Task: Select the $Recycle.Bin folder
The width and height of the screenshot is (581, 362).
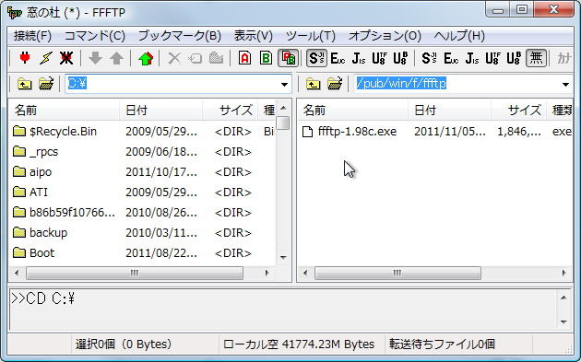Action: (x=54, y=132)
